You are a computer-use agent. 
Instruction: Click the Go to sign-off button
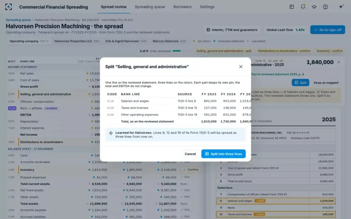coord(328,30)
